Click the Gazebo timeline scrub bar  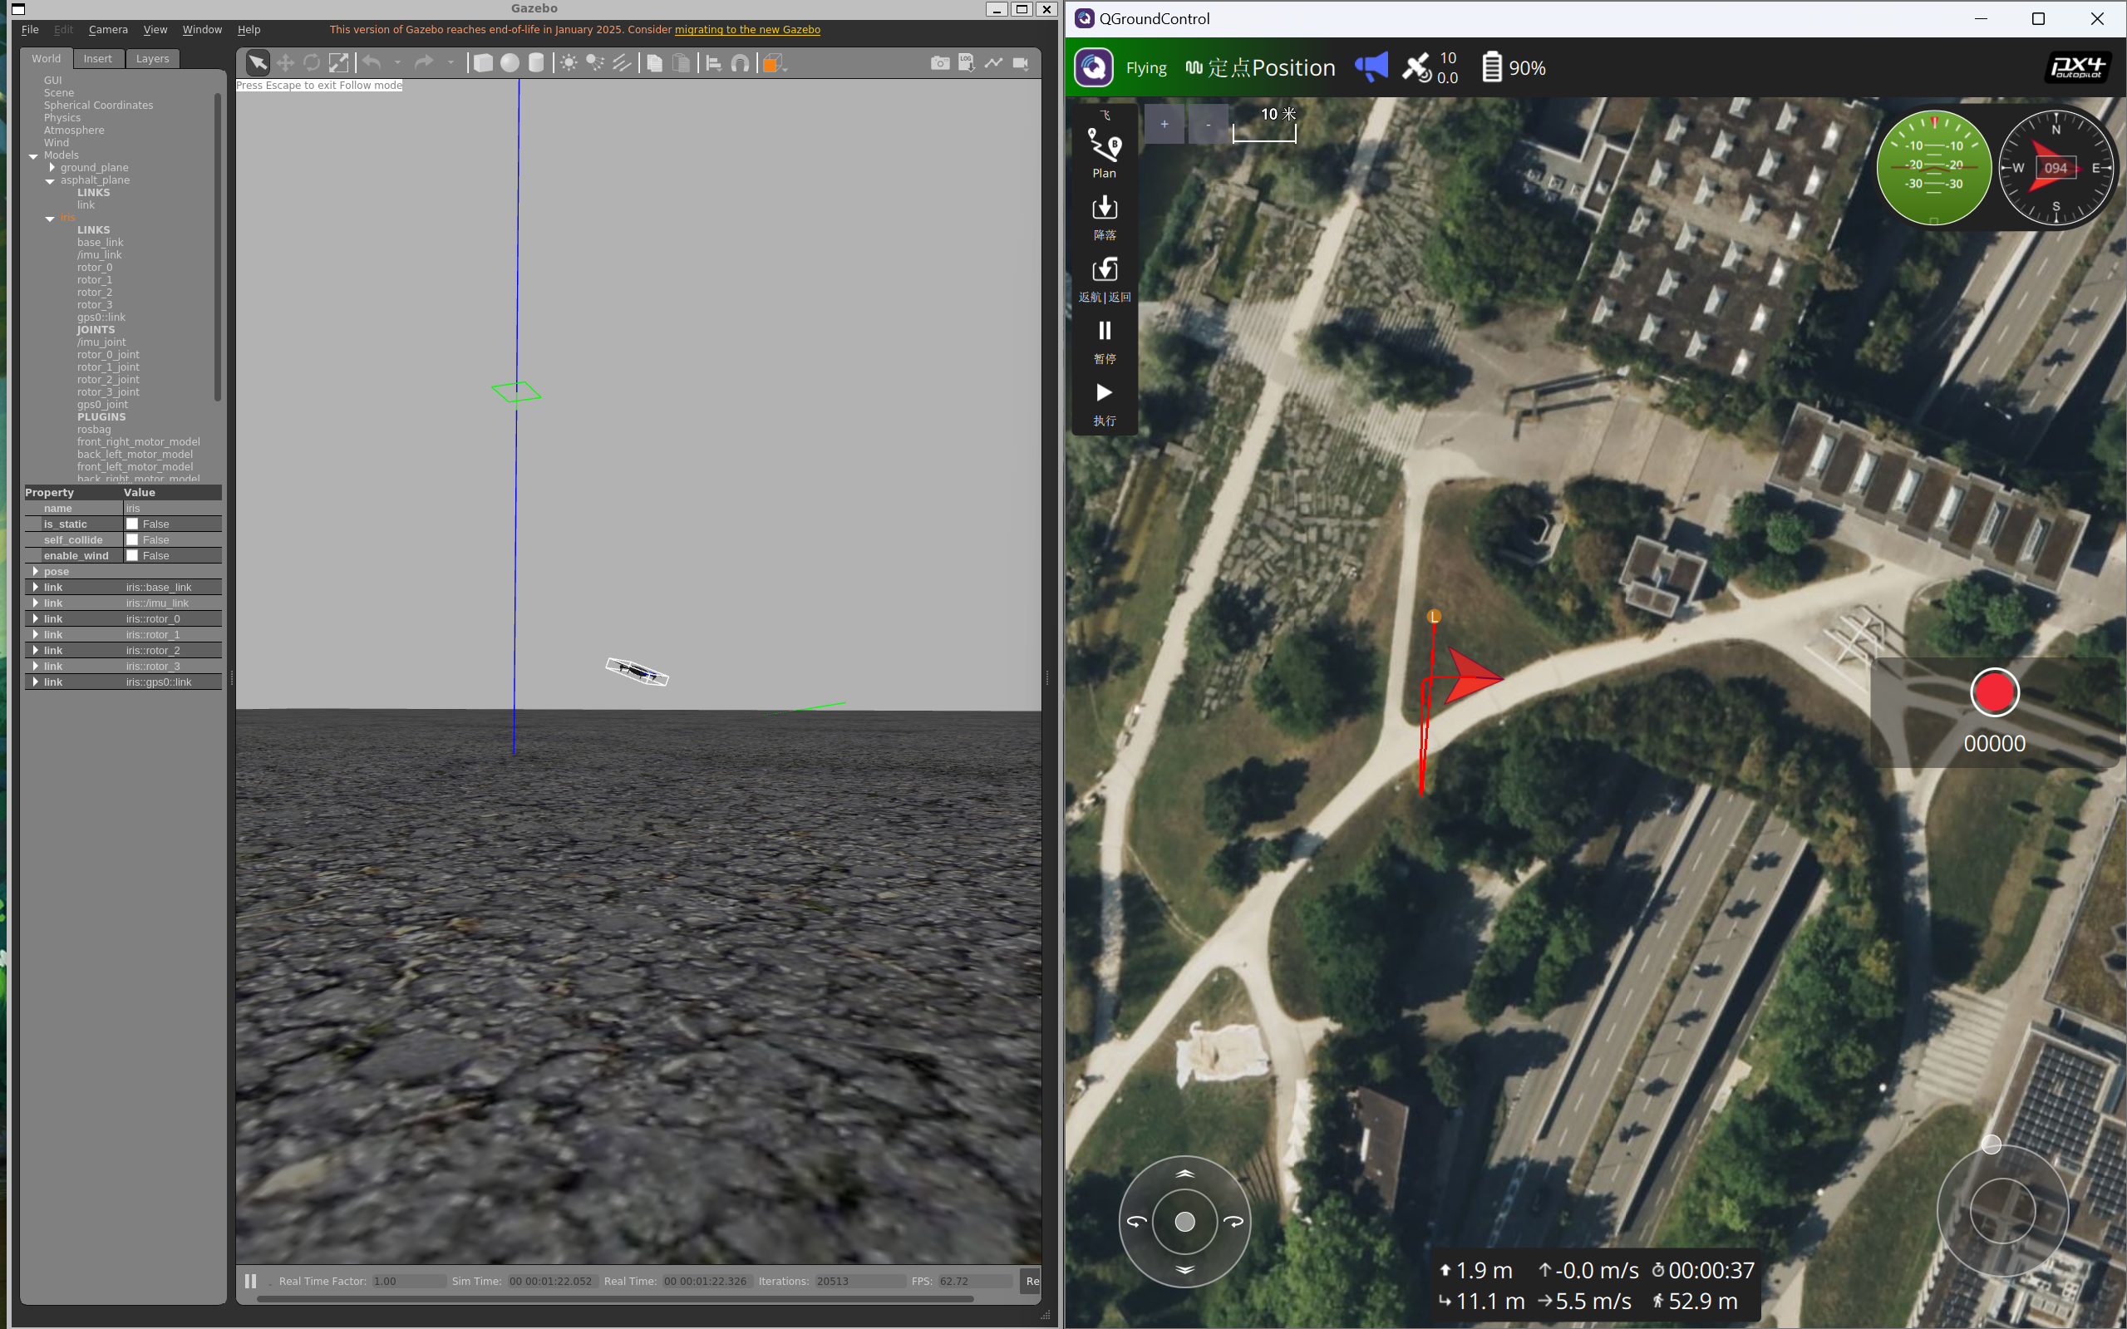(615, 1298)
